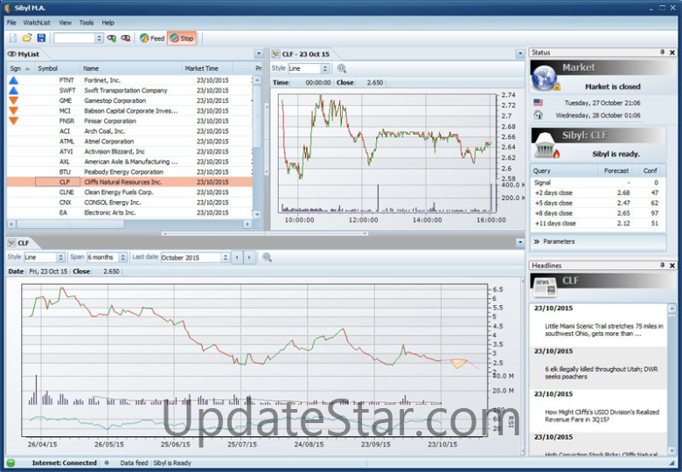Click the watchlist horizontal scrollbar thumb
Image resolution: width=682 pixels, height=472 pixels.
pyautogui.click(x=70, y=225)
